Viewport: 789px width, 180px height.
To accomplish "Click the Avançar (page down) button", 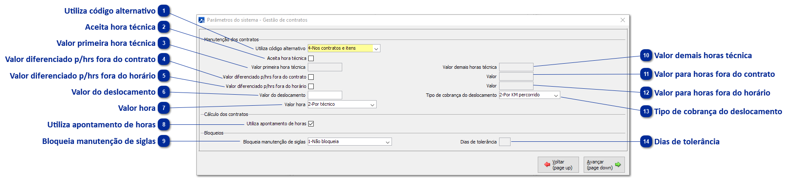I will coord(604,165).
